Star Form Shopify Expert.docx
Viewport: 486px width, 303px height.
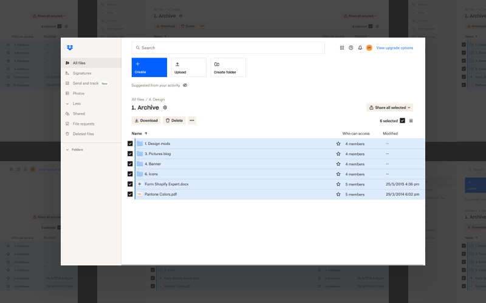tap(338, 184)
